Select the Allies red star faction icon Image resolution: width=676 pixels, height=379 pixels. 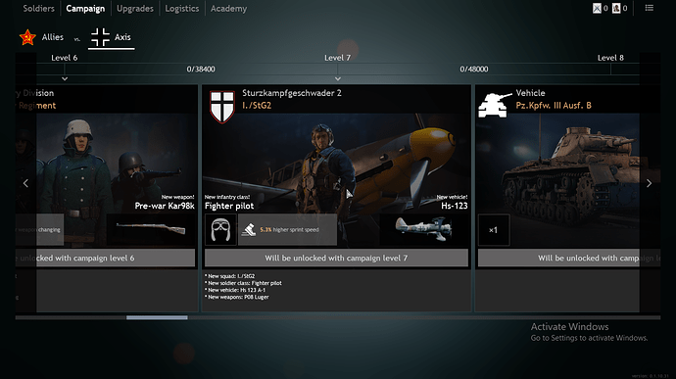[x=27, y=37]
